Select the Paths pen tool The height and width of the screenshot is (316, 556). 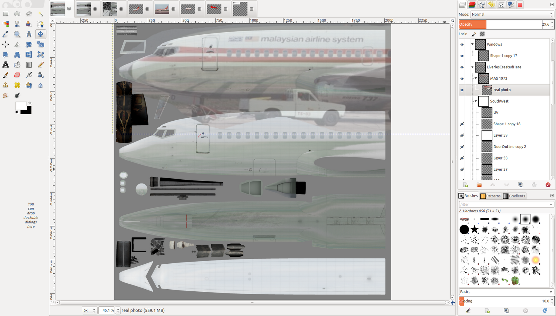pos(41,24)
